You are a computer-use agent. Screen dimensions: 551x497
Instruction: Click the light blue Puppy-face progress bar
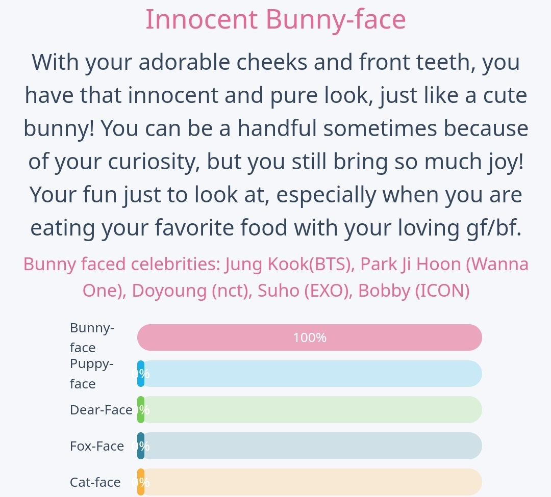pos(311,374)
